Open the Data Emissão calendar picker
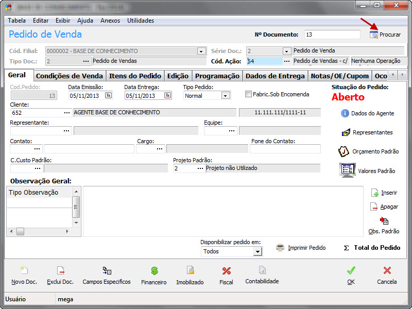 (x=108, y=96)
